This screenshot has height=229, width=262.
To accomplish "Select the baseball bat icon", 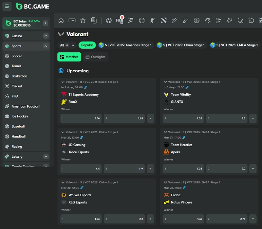I will pos(175,21).
